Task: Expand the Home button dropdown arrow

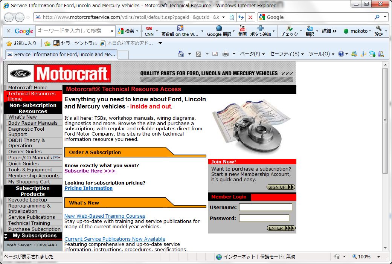Action: [189, 54]
